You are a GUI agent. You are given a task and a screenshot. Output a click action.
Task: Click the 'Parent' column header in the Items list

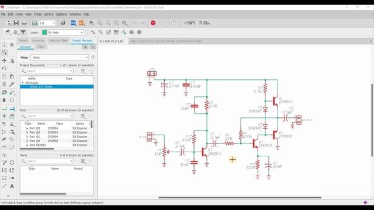tap(78, 169)
